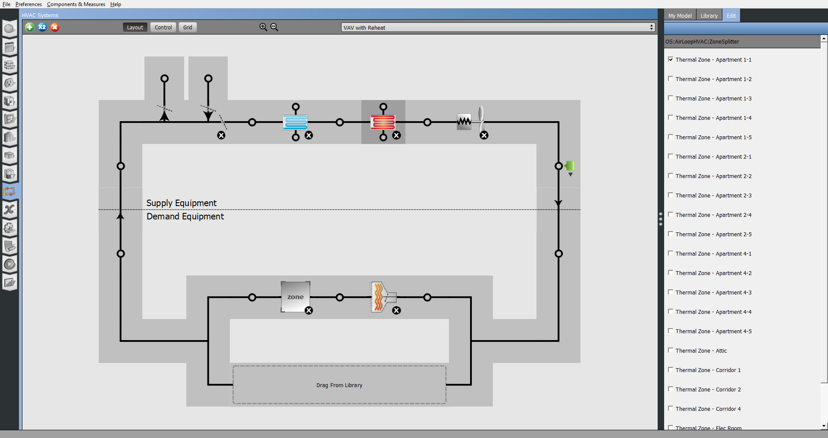828x438 pixels.
Task: Switch to the Library tab
Action: tap(709, 16)
